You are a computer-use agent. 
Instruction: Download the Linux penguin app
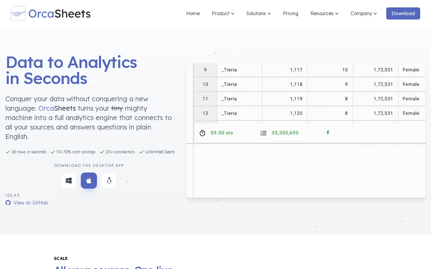tap(109, 181)
